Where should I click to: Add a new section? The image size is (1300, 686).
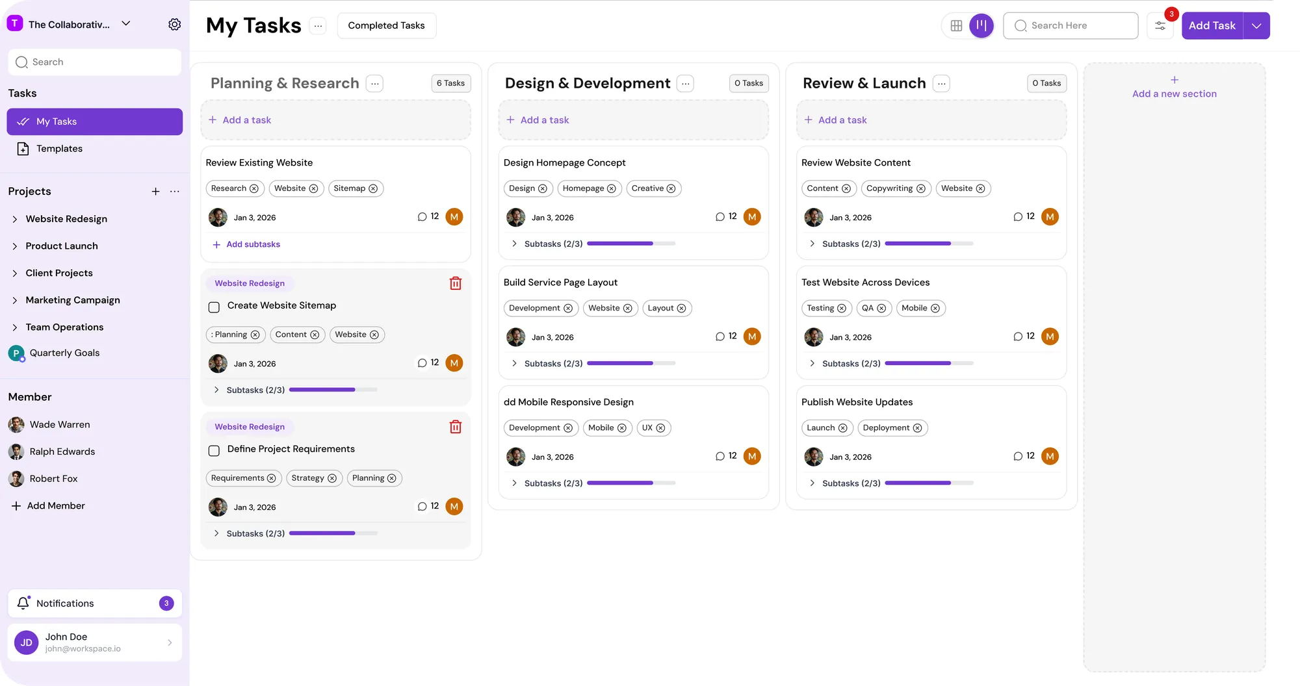click(x=1174, y=87)
